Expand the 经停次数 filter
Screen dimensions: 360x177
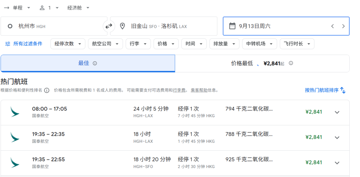click(68, 44)
